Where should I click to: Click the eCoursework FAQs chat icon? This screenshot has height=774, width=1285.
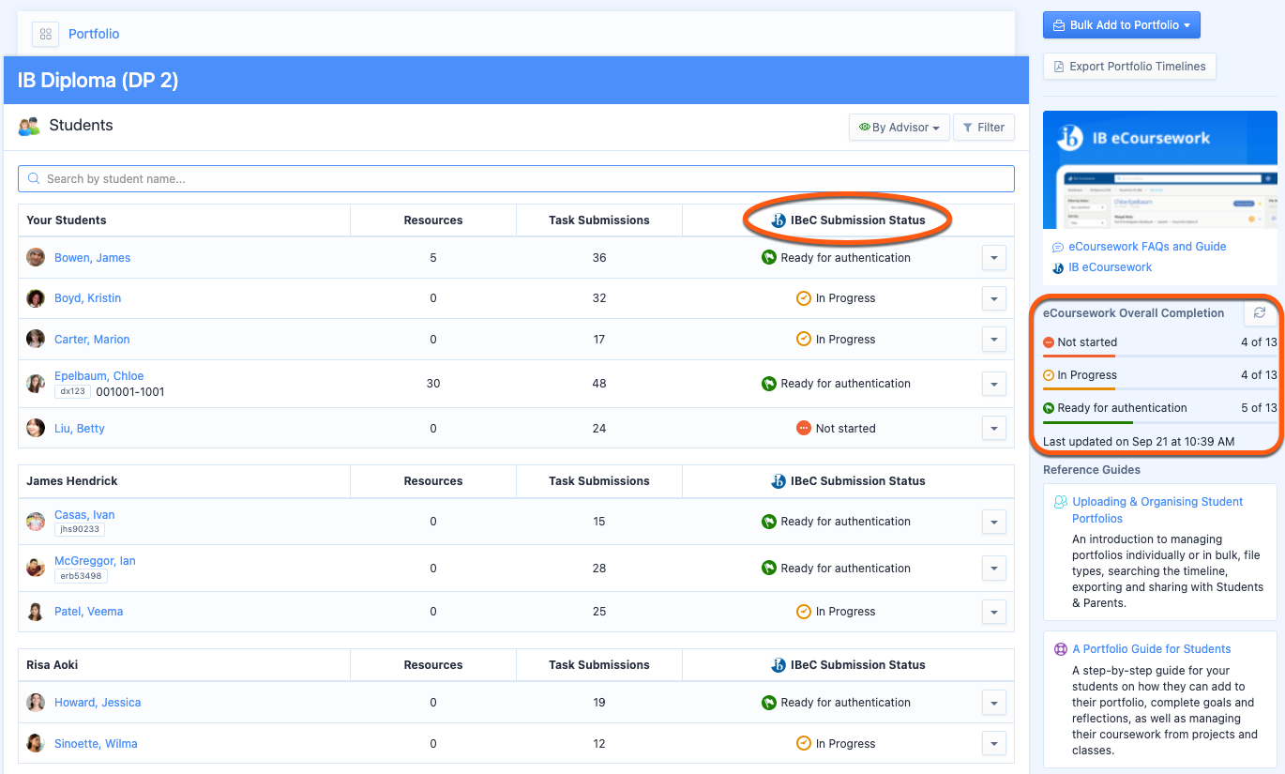click(1058, 248)
